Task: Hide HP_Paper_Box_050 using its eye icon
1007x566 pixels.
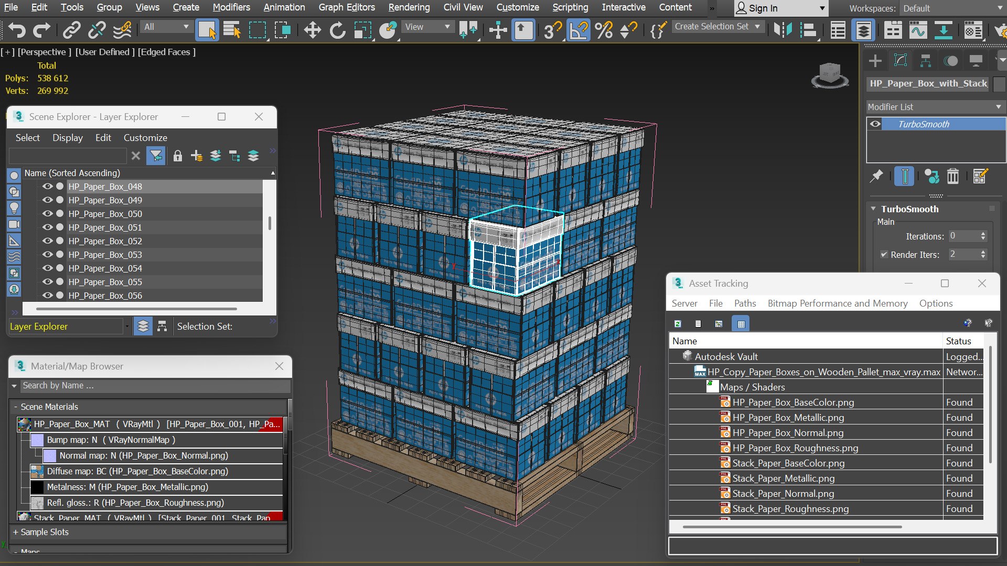Action: pos(47,213)
